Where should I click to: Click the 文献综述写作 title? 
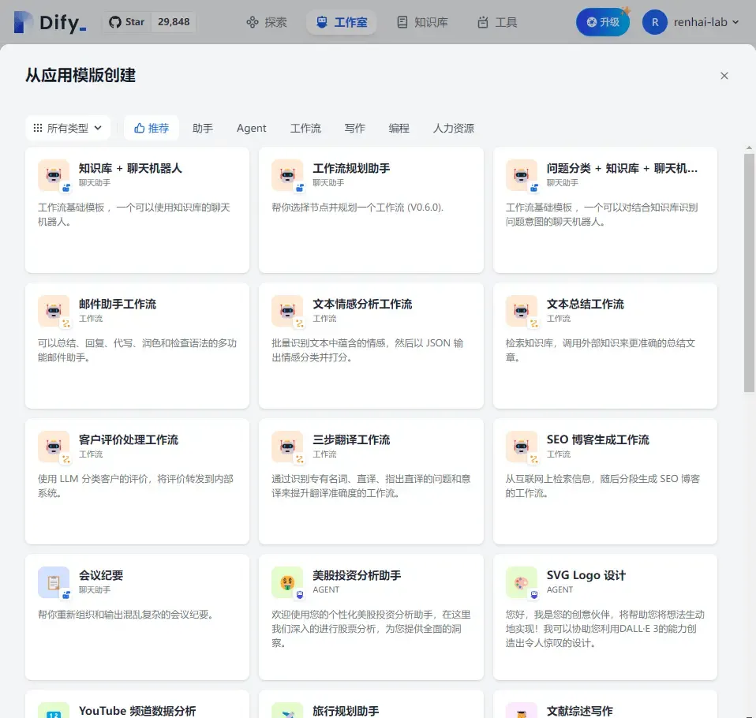click(579, 711)
